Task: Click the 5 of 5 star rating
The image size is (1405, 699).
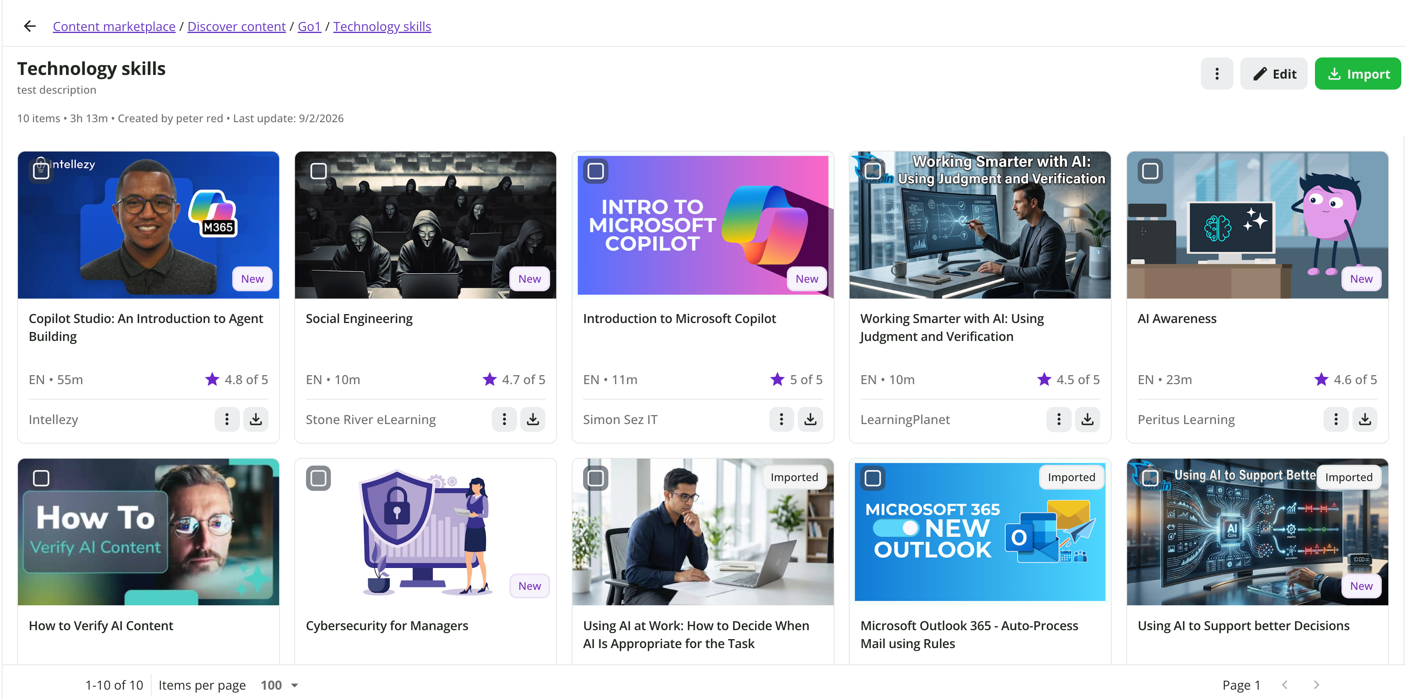Action: pyautogui.click(x=796, y=380)
